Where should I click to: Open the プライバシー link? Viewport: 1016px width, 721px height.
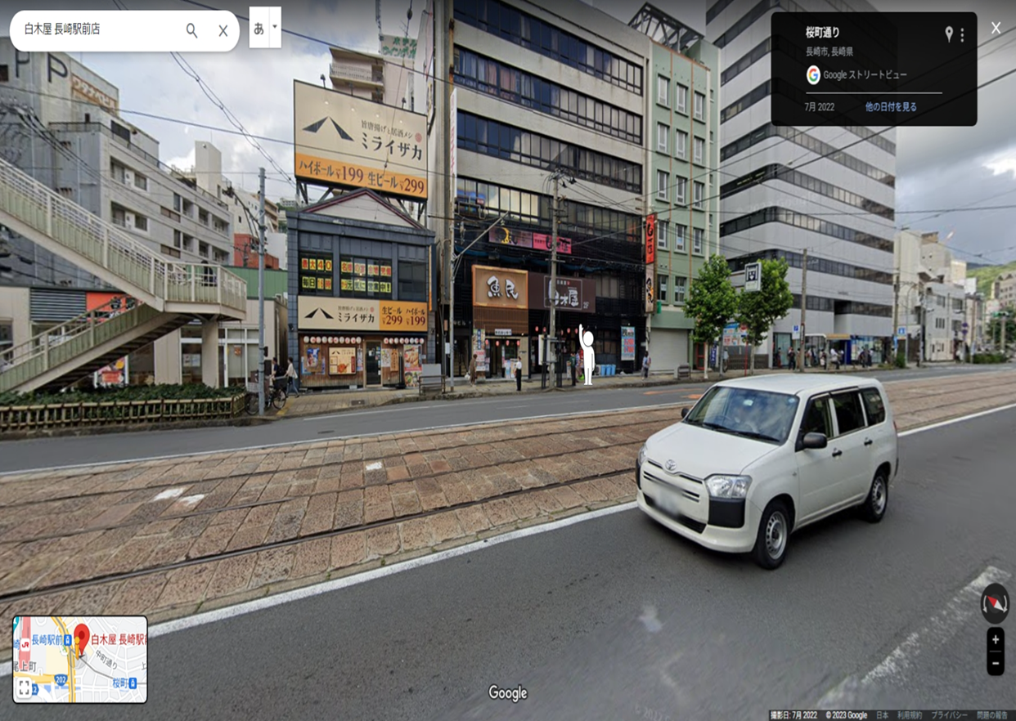pos(949,715)
